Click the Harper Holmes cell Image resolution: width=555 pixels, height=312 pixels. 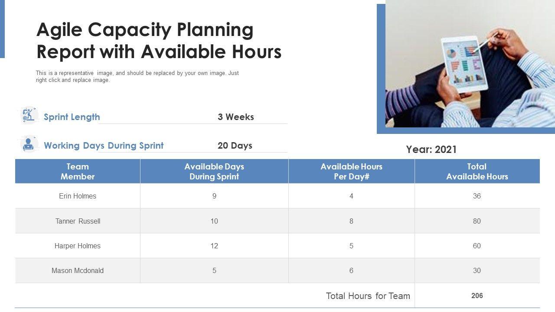pos(78,246)
